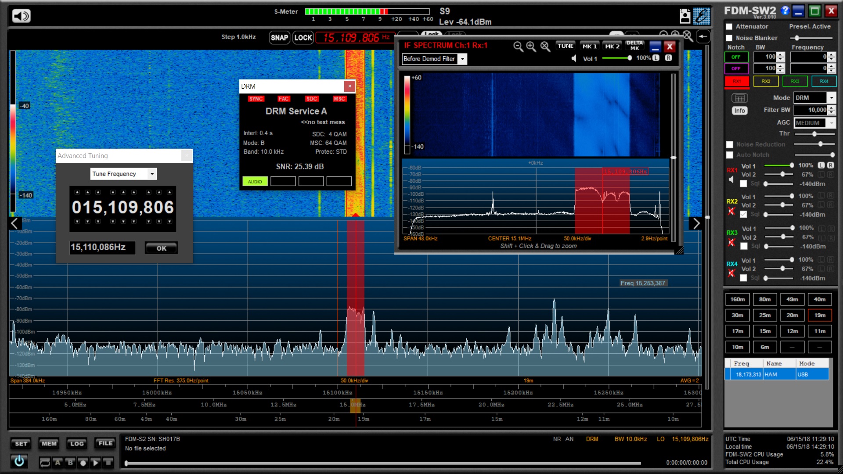843x474 pixels.
Task: Toggle the Noise Reduction checkbox
Action: [x=729, y=144]
